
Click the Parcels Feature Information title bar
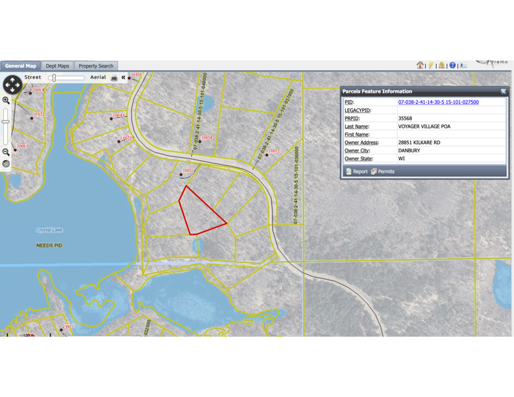[x=424, y=91]
